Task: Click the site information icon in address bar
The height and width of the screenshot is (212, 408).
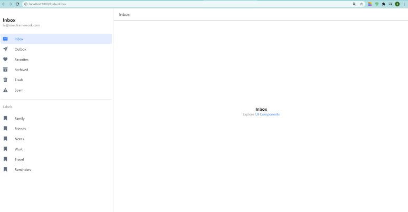Action: coord(26,4)
